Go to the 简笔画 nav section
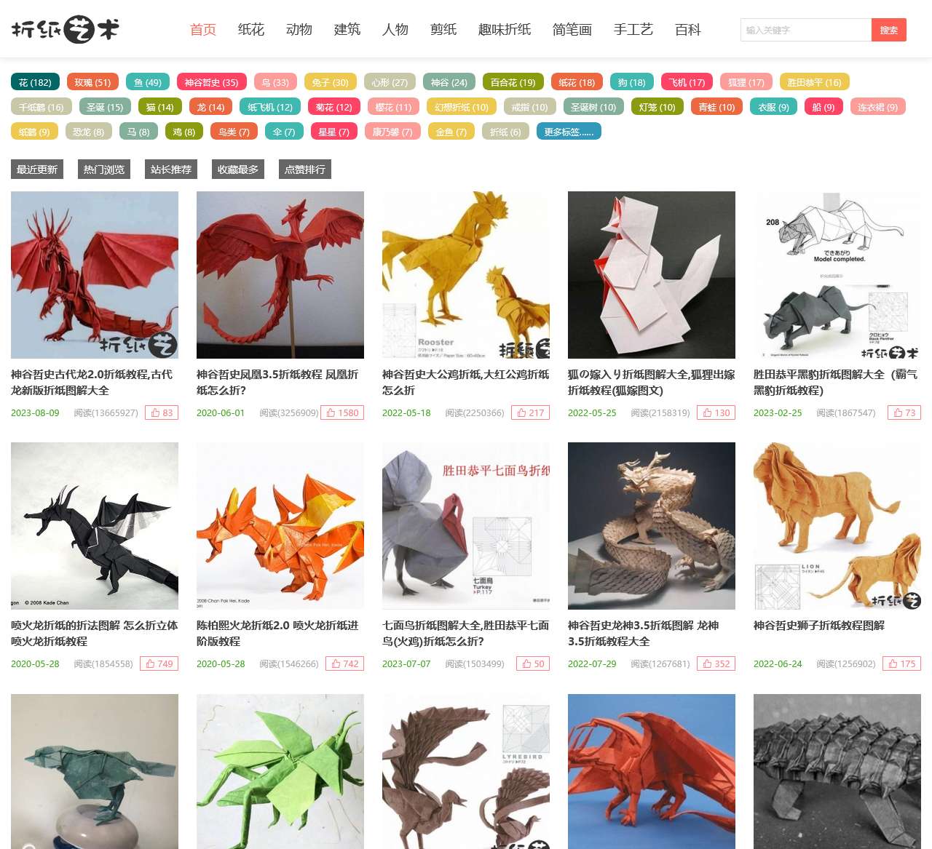Image resolution: width=932 pixels, height=849 pixels. click(x=572, y=29)
